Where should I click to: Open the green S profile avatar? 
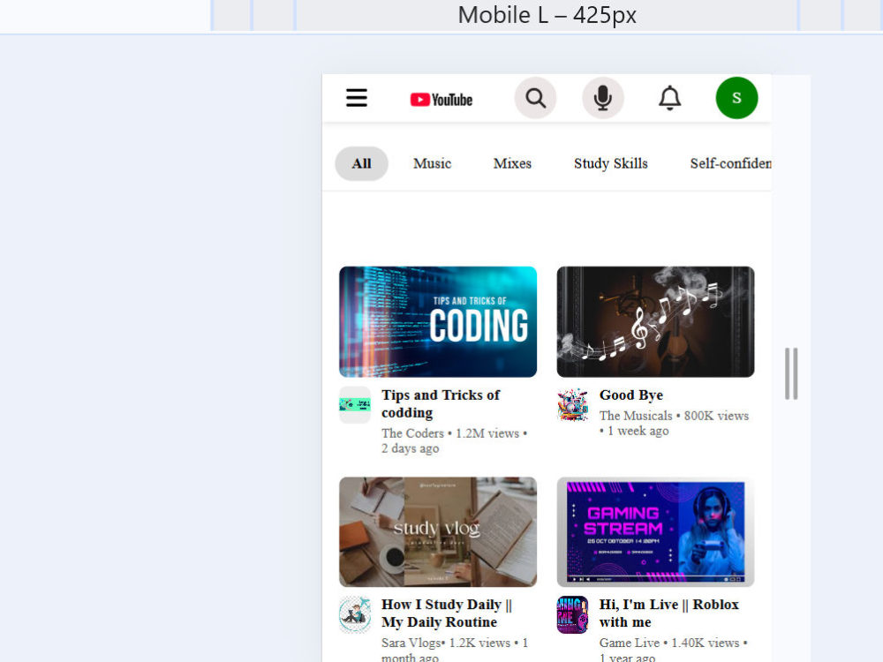736,98
